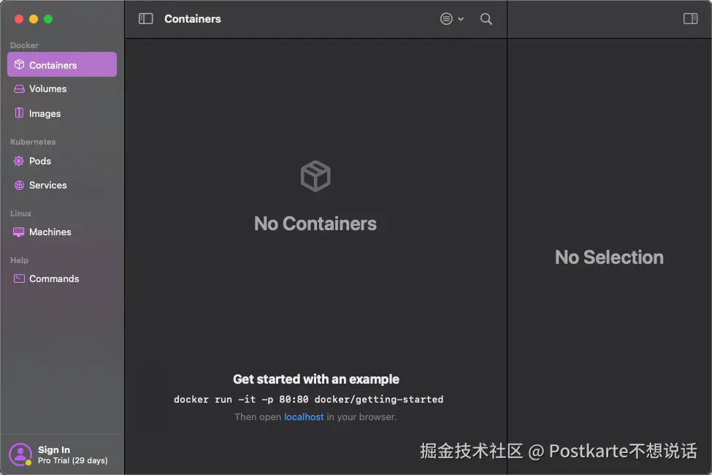Click the No Containers heading
The height and width of the screenshot is (475, 712).
coord(315,224)
